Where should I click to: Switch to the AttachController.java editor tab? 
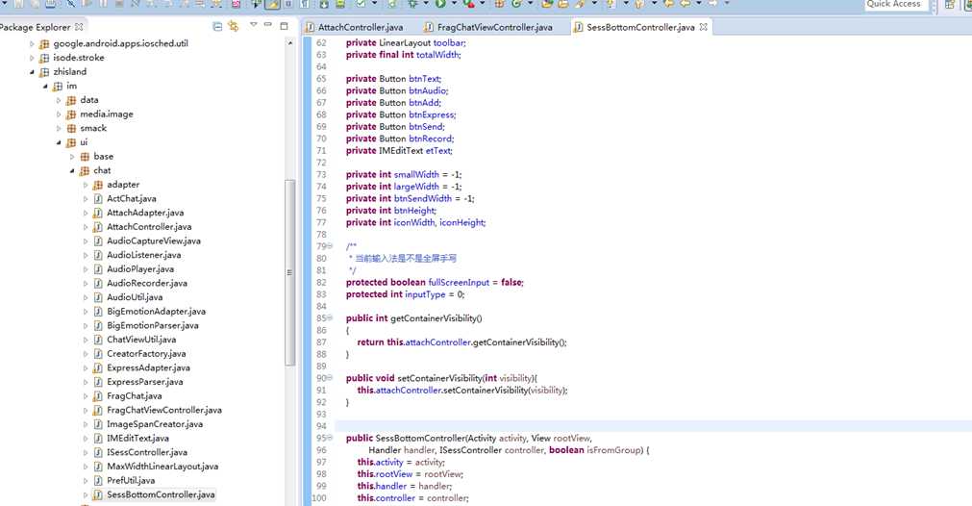click(360, 27)
